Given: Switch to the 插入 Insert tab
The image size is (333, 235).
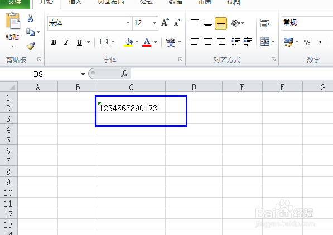Looking at the screenshot, I should point(75,3).
